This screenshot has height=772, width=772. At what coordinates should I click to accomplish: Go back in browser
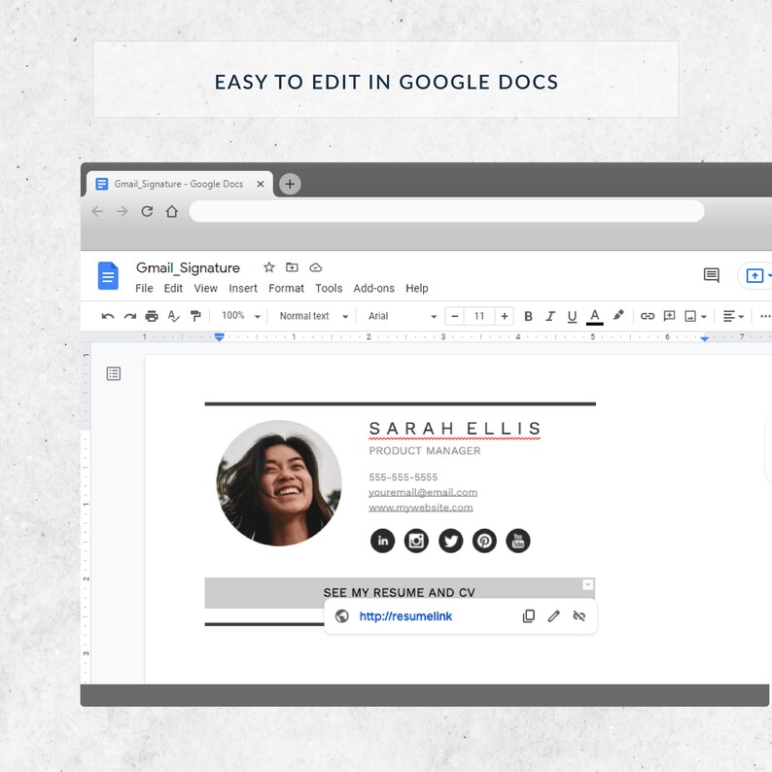point(97,212)
